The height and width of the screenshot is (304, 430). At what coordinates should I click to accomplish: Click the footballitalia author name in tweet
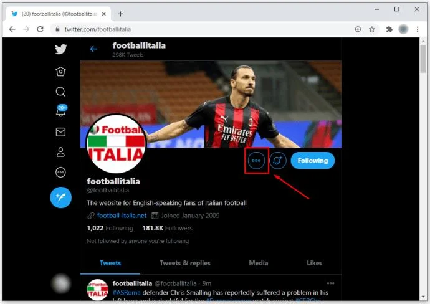click(x=132, y=283)
